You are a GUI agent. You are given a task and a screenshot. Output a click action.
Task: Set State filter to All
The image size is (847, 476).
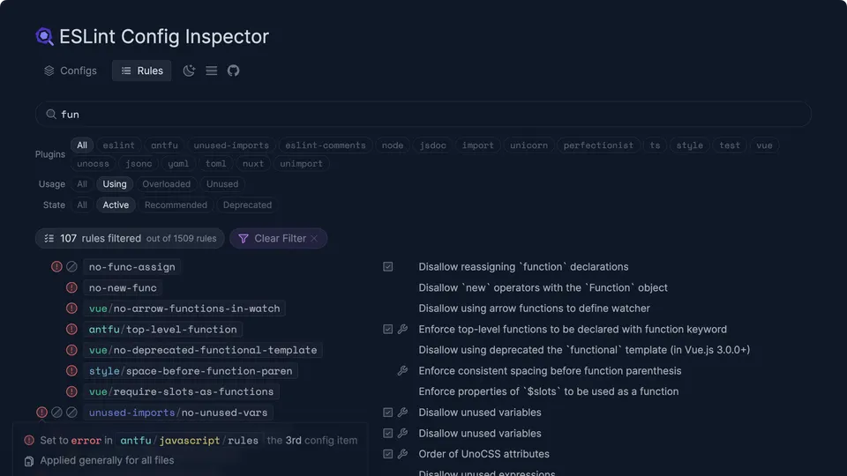[x=81, y=205]
